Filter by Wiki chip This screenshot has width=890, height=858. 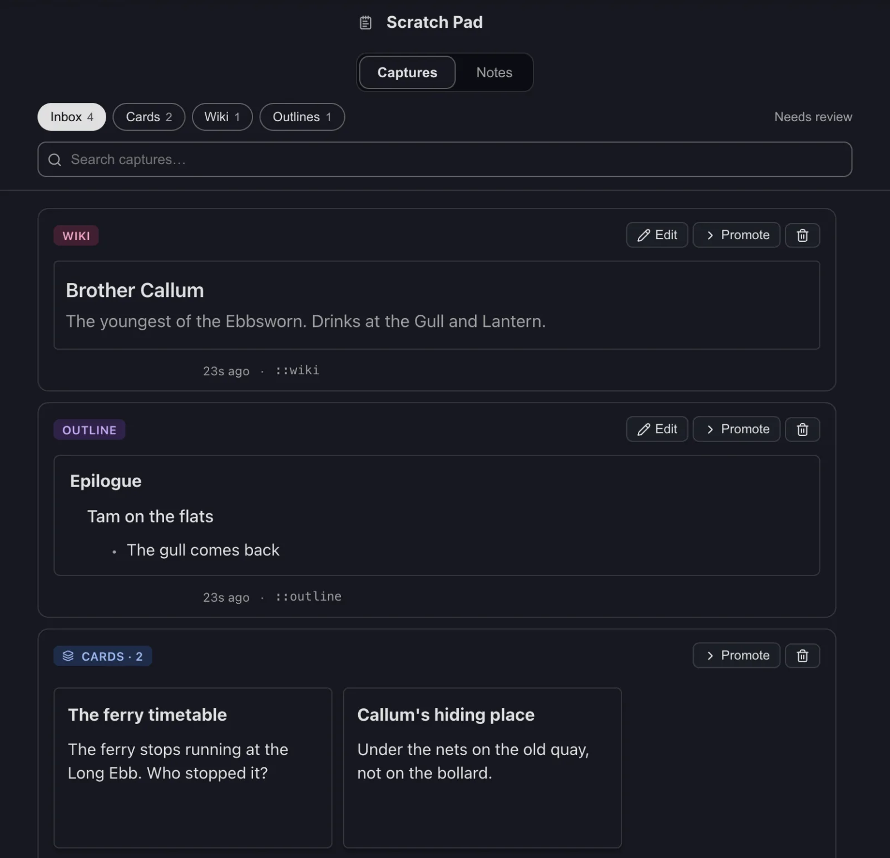(x=222, y=117)
